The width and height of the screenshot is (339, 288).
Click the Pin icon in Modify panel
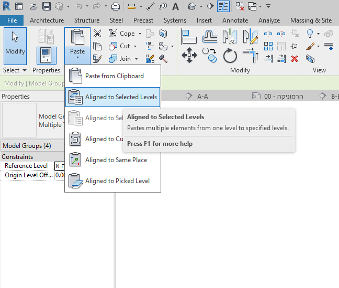294,46
